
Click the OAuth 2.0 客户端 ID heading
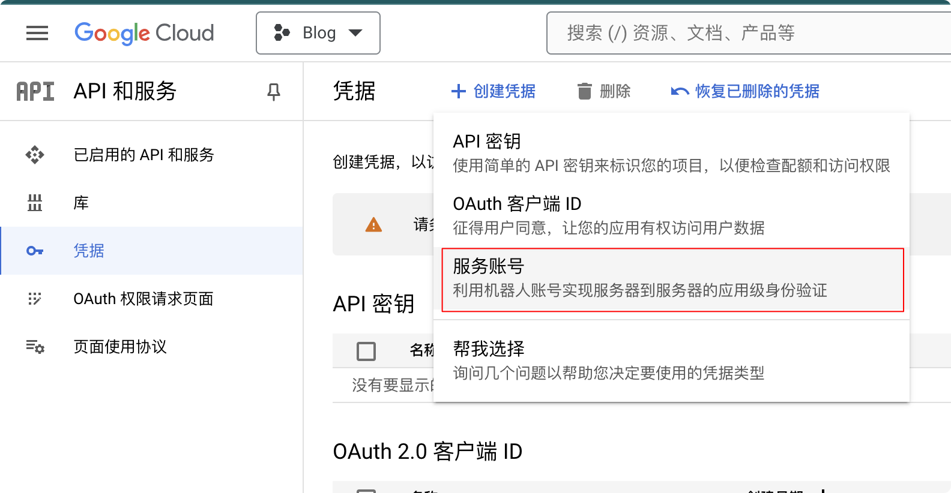[x=427, y=452]
